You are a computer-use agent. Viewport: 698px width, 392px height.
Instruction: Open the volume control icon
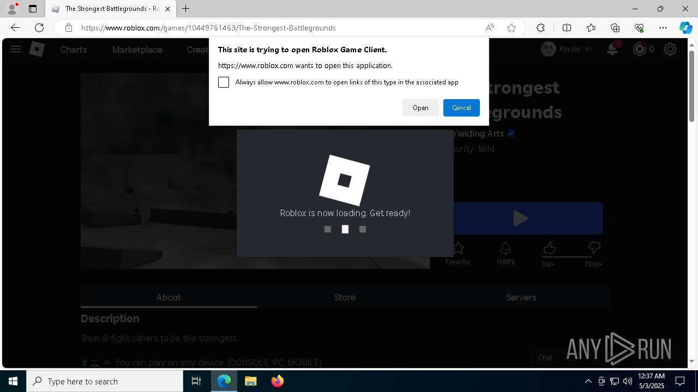point(628,381)
